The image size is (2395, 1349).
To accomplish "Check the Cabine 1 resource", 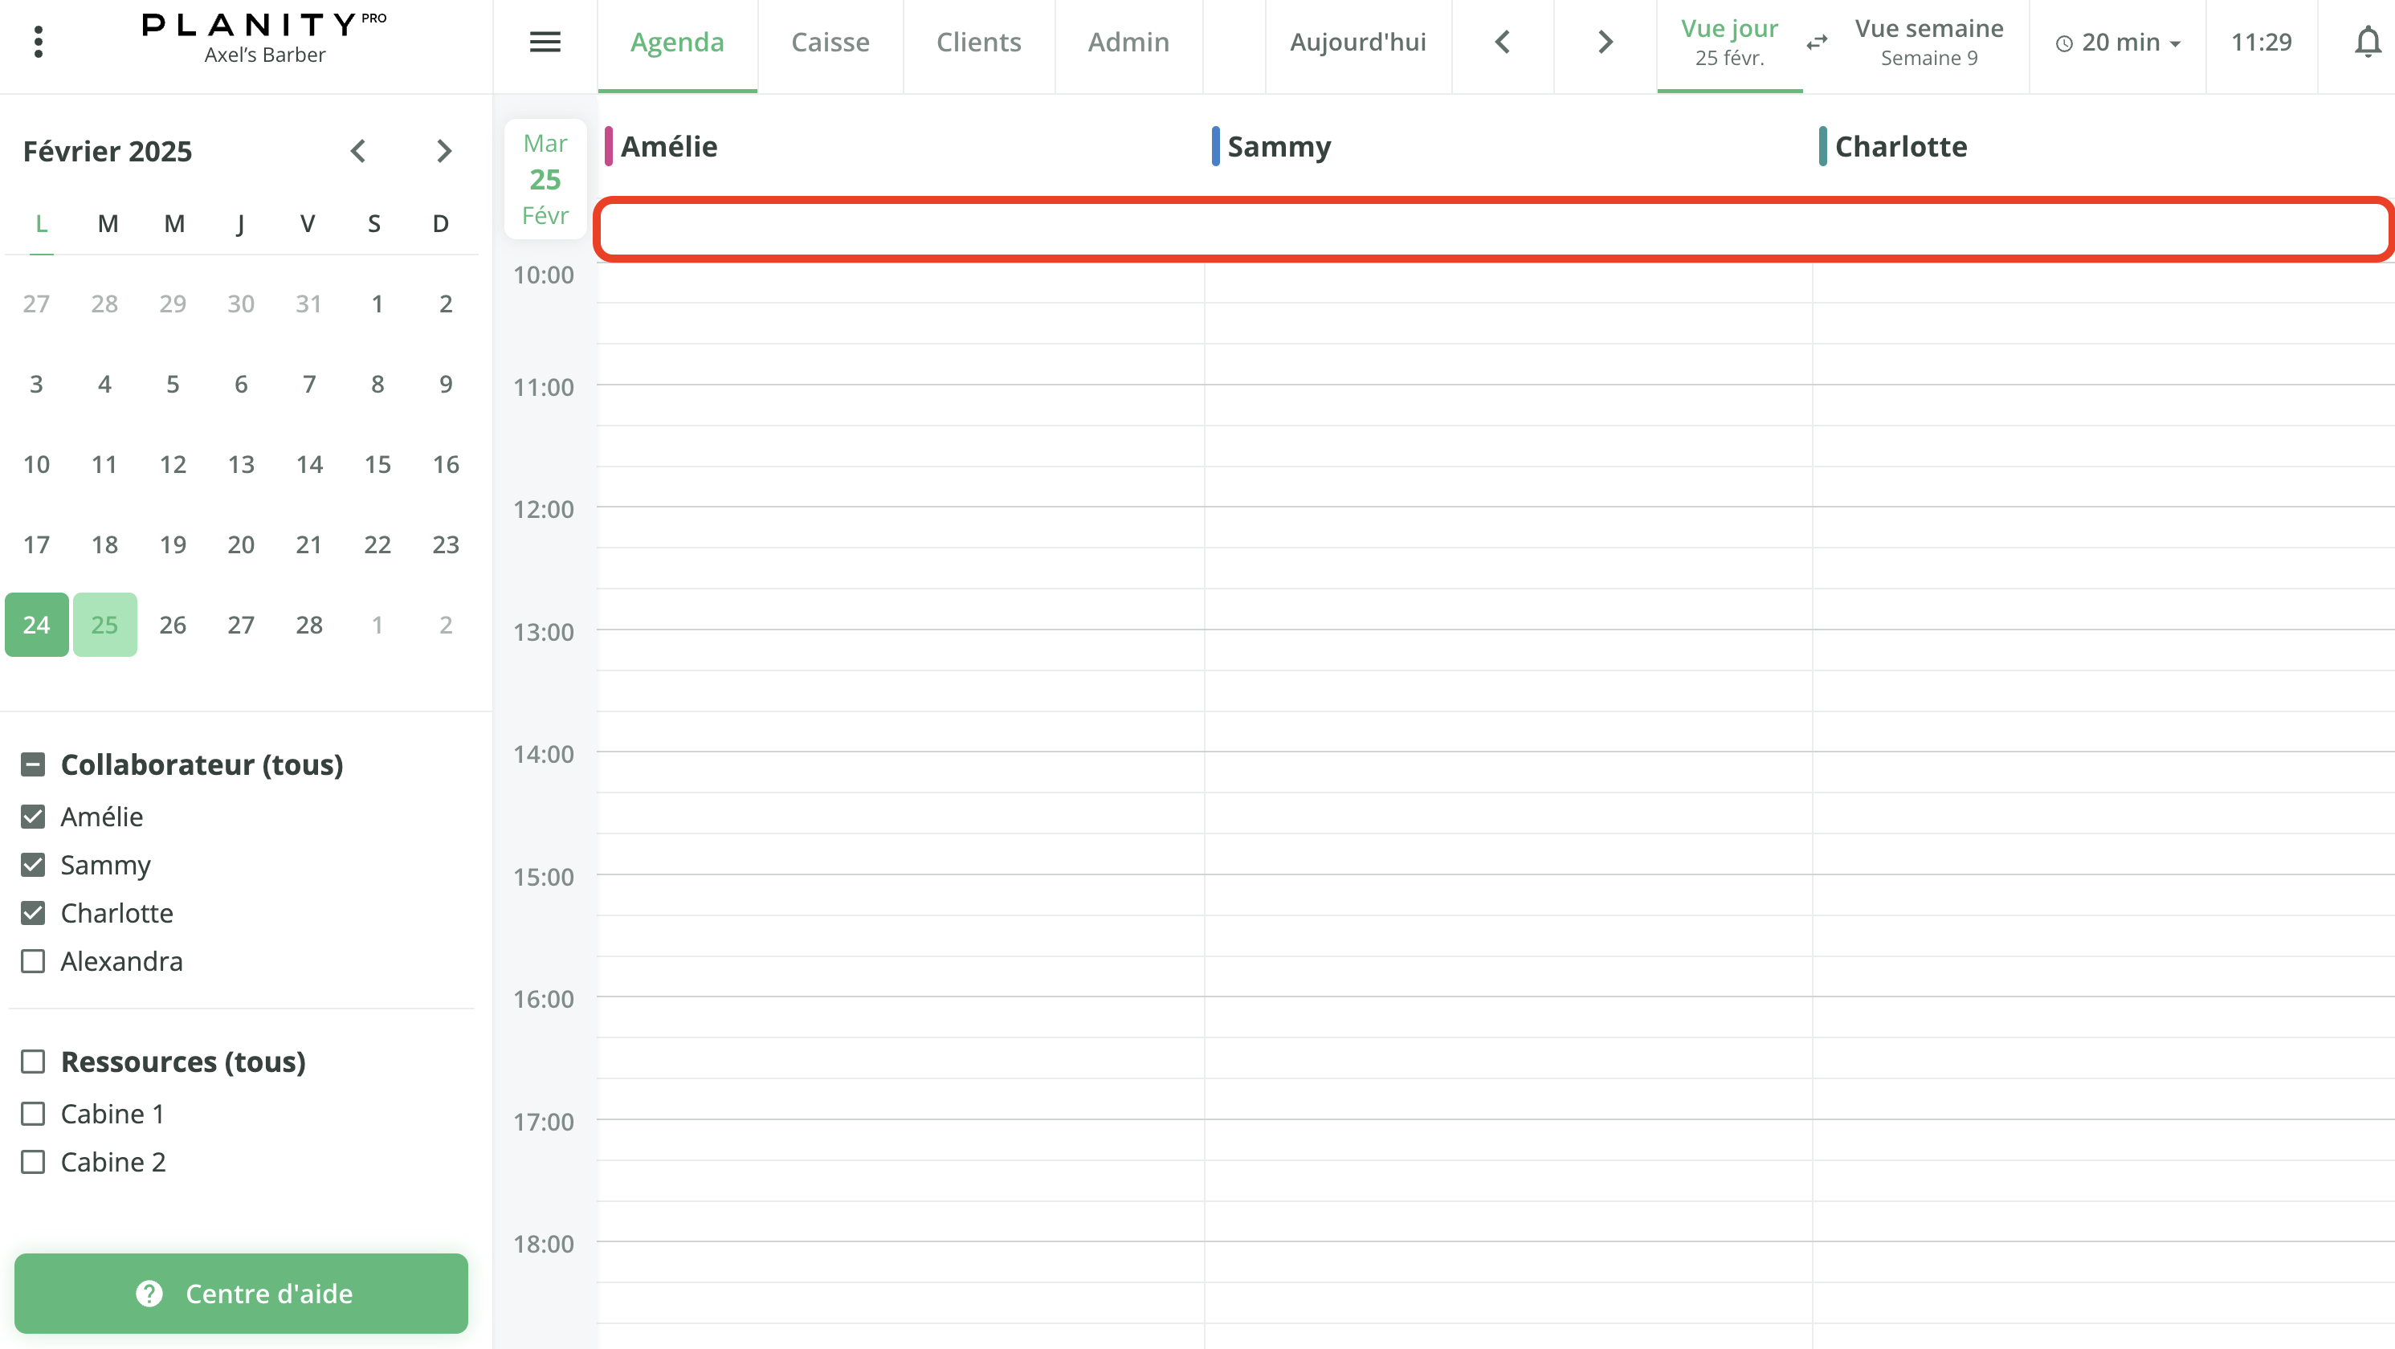I will click(35, 1113).
